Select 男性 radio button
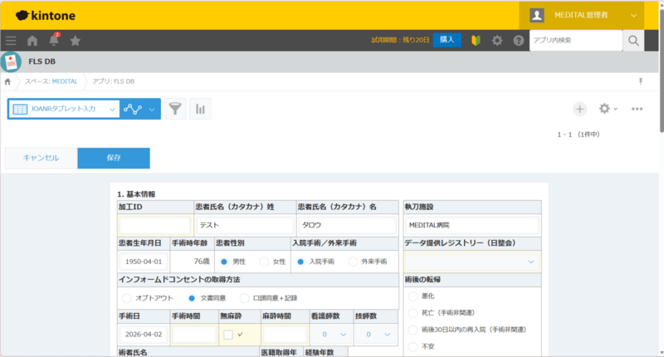This screenshot has height=357, width=664. click(x=224, y=262)
